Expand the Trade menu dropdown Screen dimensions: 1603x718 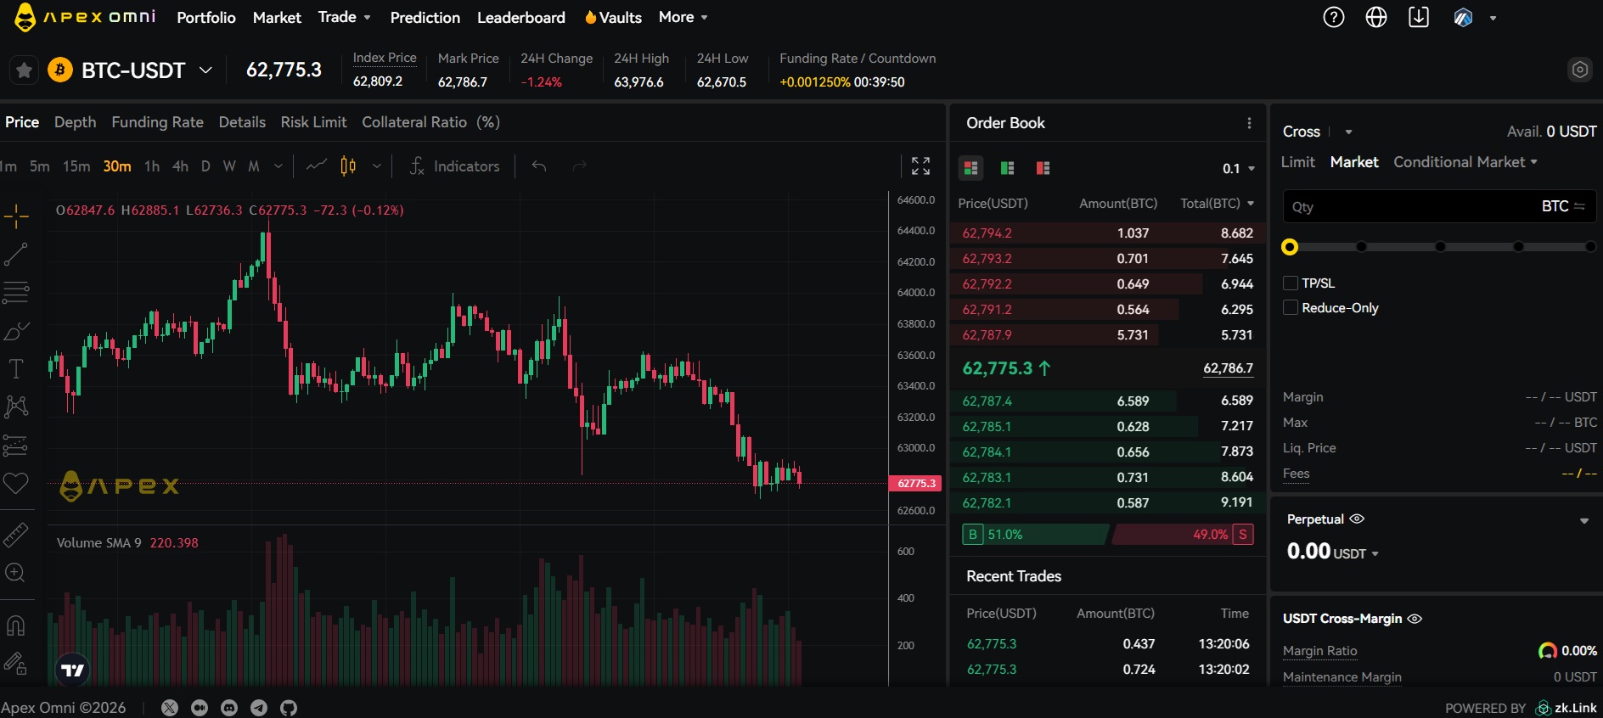click(344, 17)
